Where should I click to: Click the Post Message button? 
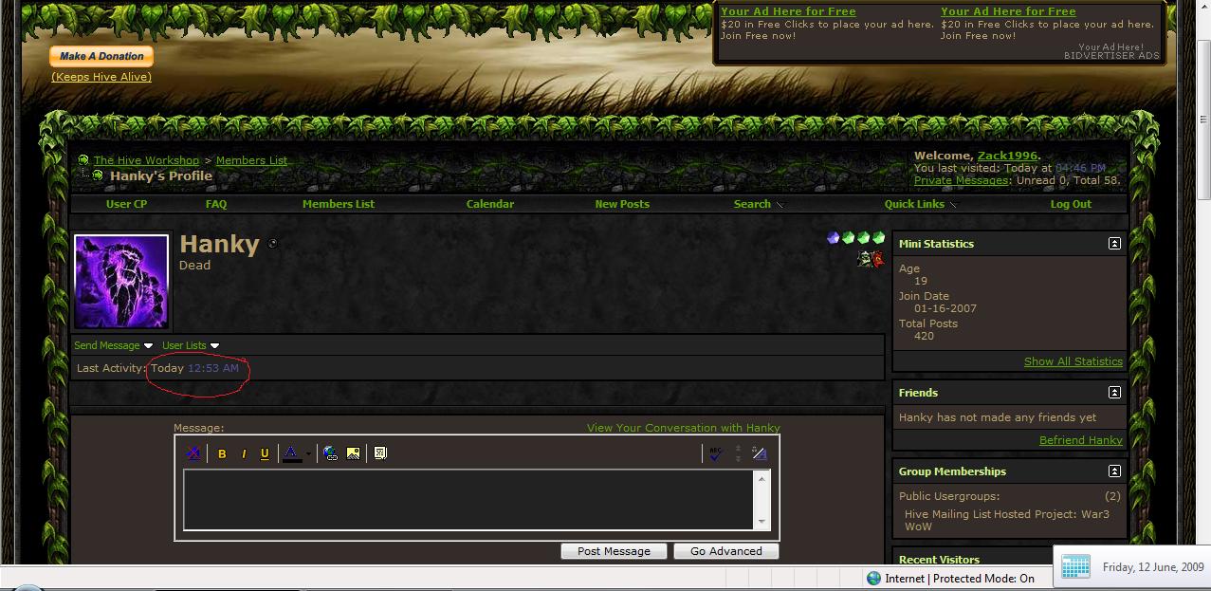coord(614,551)
